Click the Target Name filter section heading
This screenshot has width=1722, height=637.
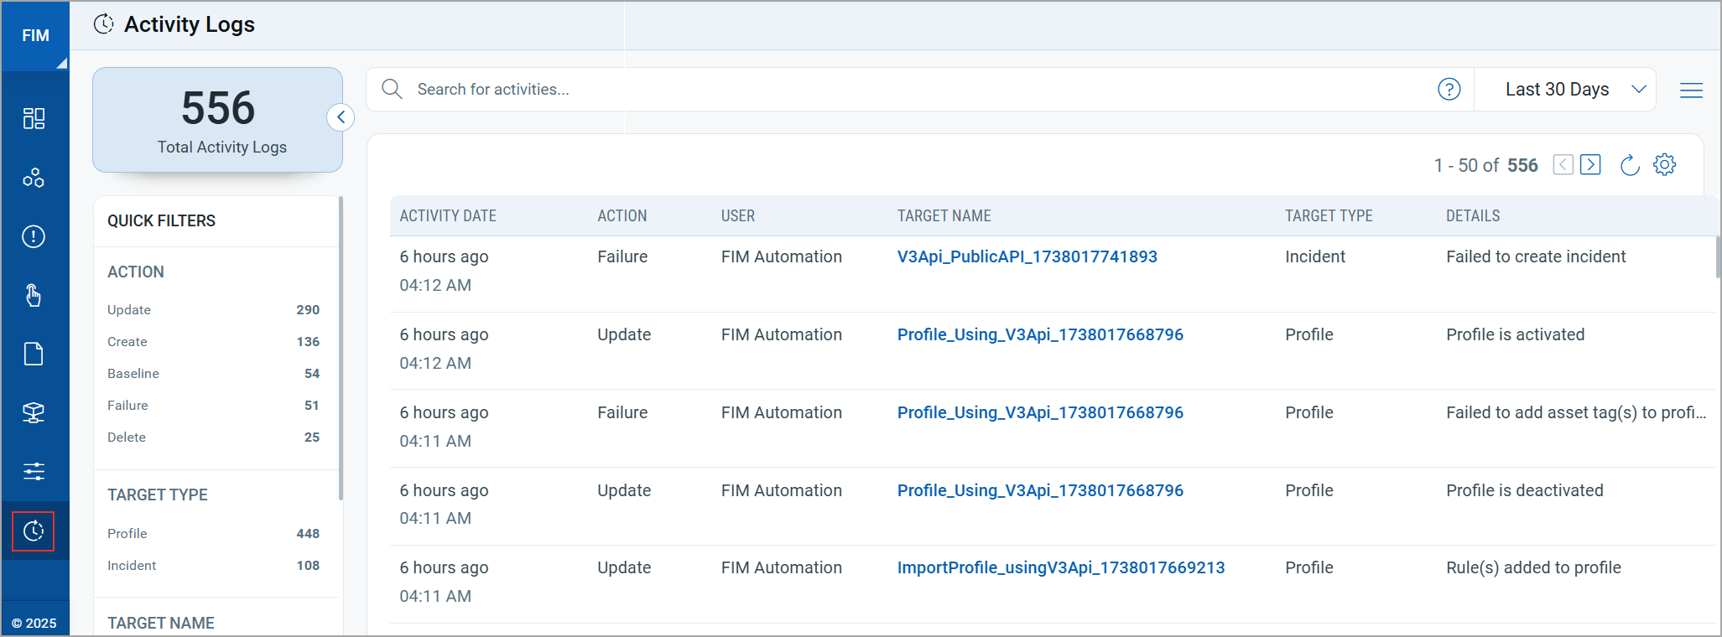[x=161, y=623]
